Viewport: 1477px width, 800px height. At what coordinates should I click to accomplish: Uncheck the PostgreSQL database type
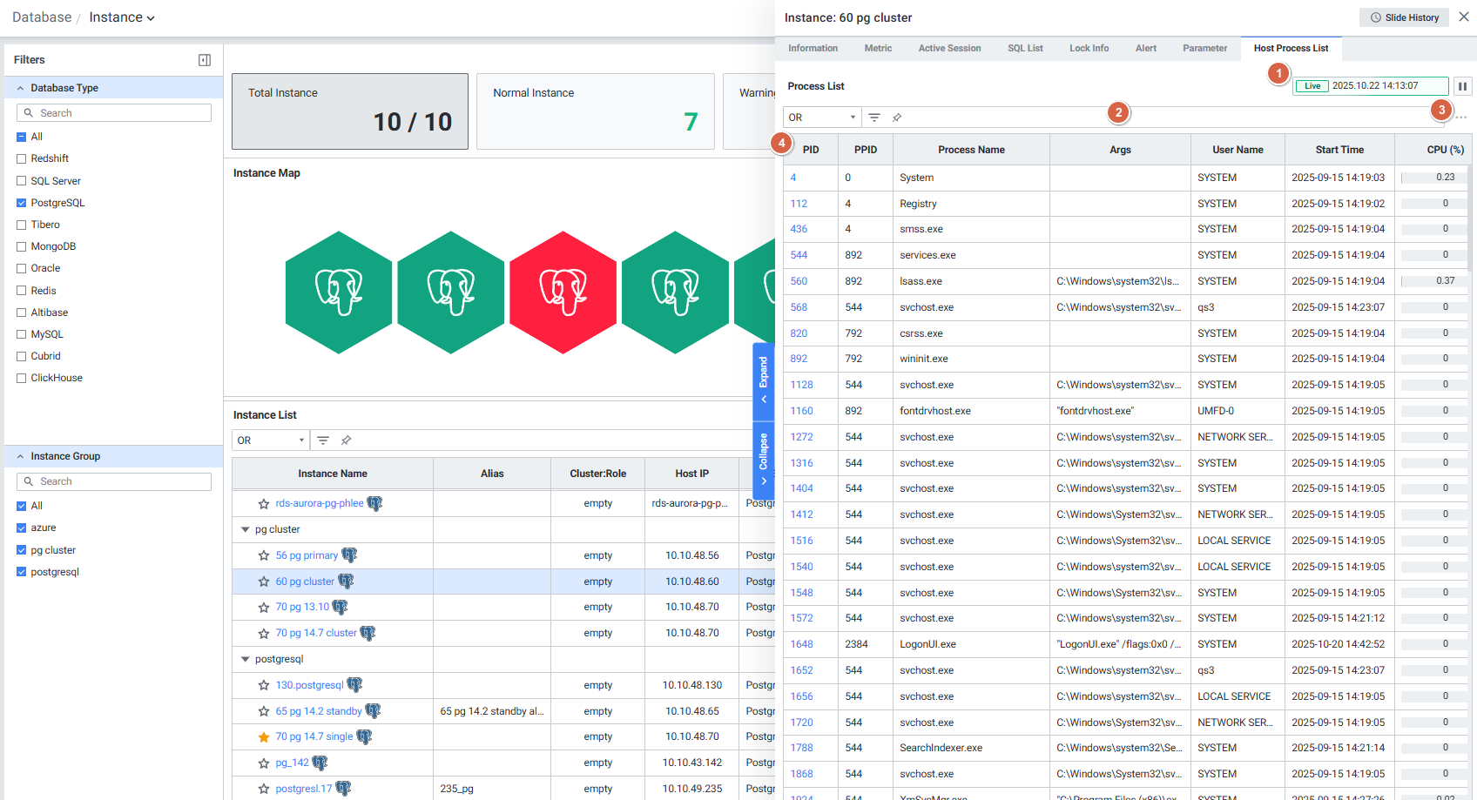(22, 203)
